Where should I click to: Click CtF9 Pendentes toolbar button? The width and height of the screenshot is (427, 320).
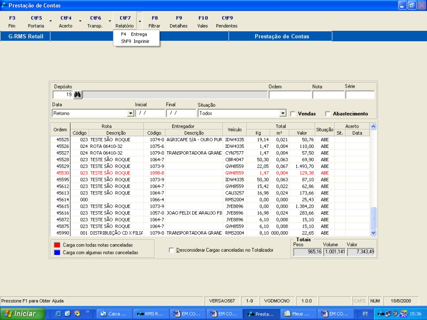(227, 21)
